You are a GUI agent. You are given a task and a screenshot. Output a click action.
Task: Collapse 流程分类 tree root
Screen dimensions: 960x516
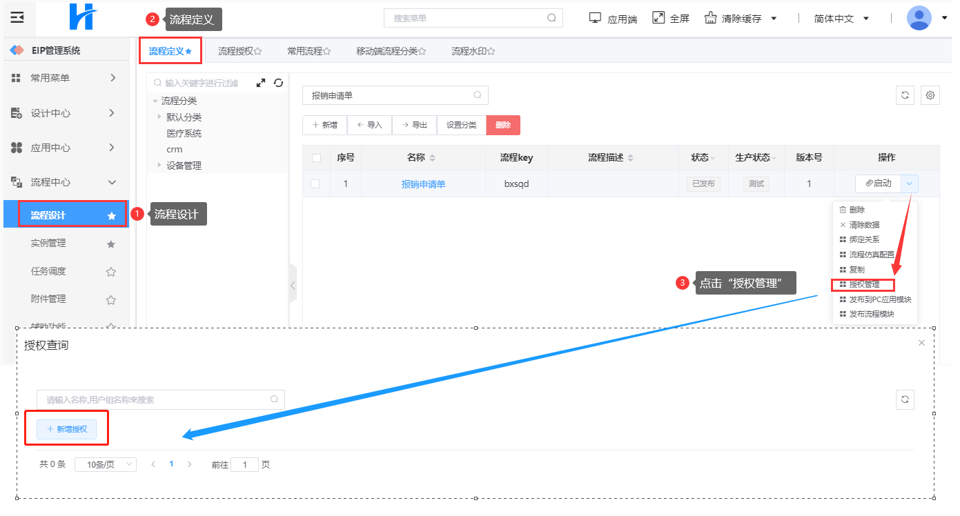click(155, 101)
